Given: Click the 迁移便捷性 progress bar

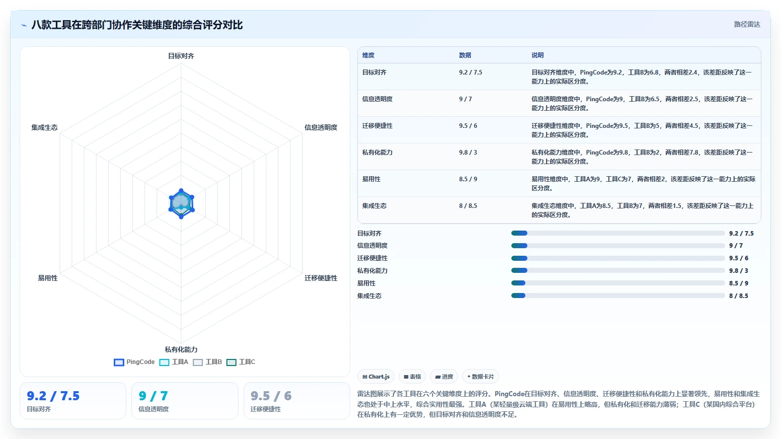Looking at the screenshot, I should point(618,258).
